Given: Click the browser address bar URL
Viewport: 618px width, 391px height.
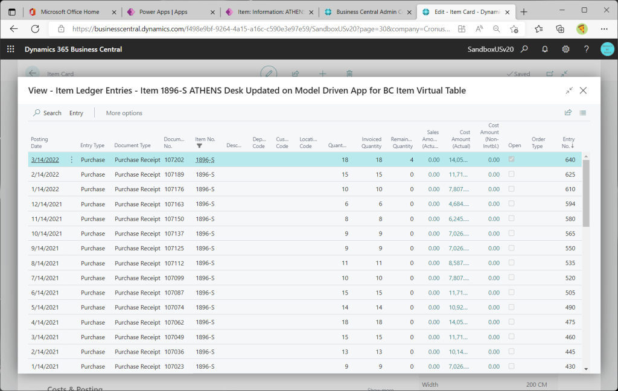Looking at the screenshot, I should 260,29.
